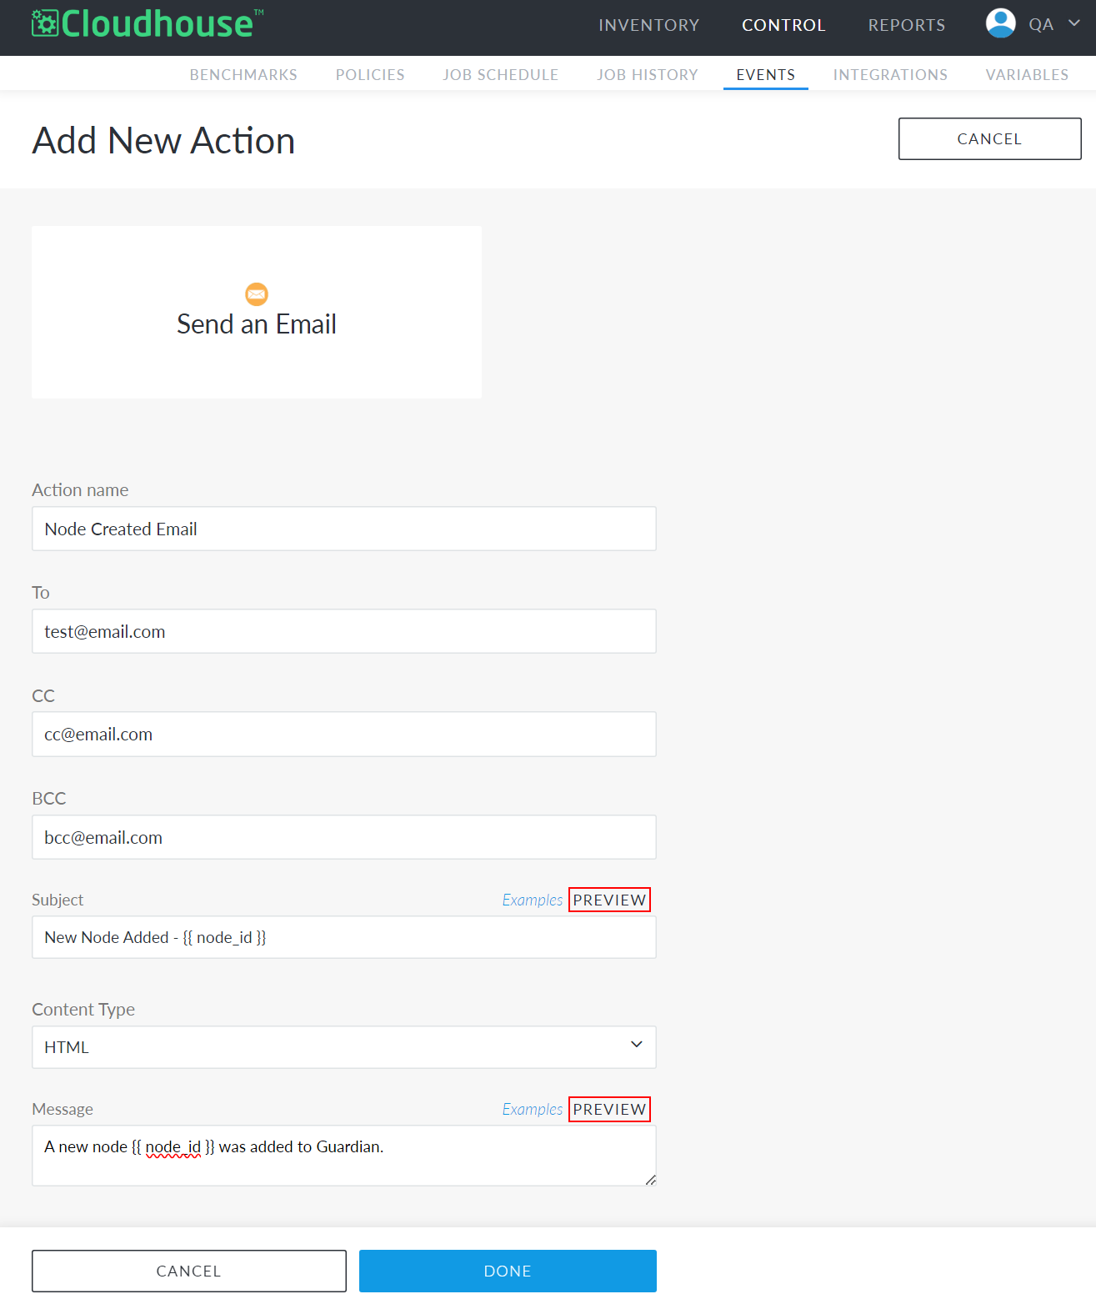Image resolution: width=1096 pixels, height=1299 pixels.
Task: Open the Content Type HTML dropdown
Action: click(344, 1047)
